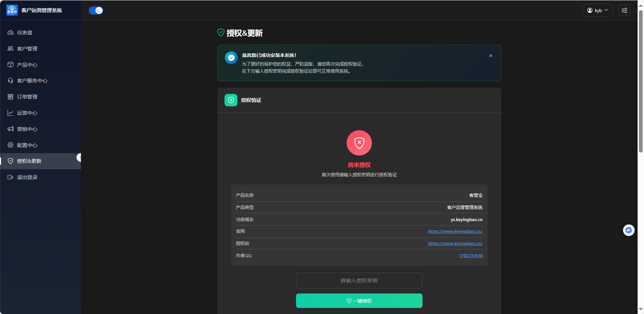The image size is (644, 314).
Task: Click author QQ number 1782231548
Action: coord(471,256)
